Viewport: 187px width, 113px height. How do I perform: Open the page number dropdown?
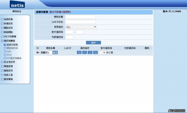click(x=102, y=53)
